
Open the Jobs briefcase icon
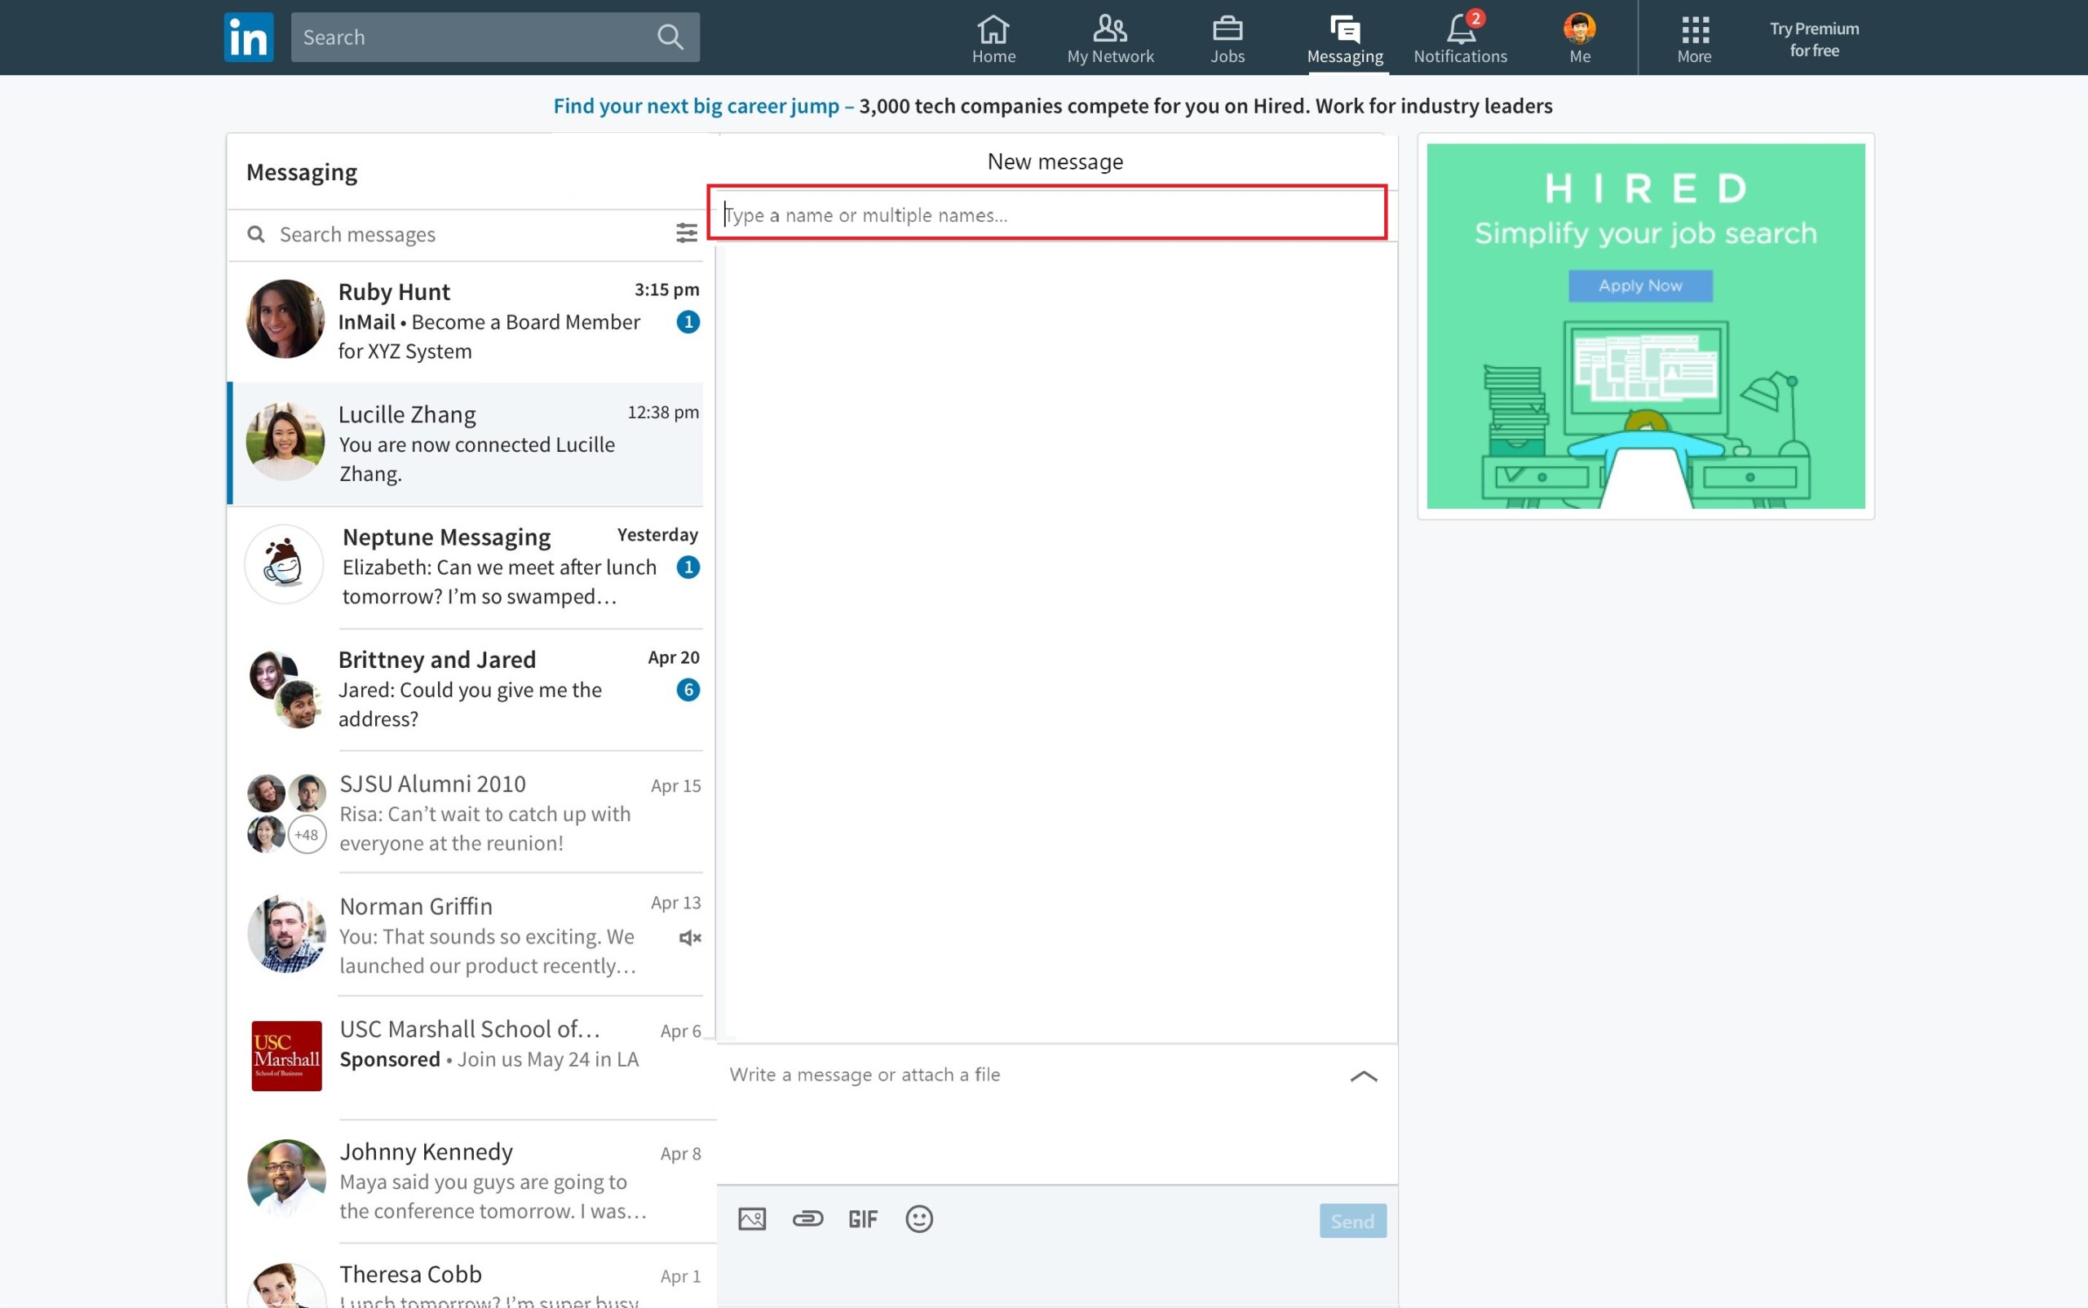1227,38
